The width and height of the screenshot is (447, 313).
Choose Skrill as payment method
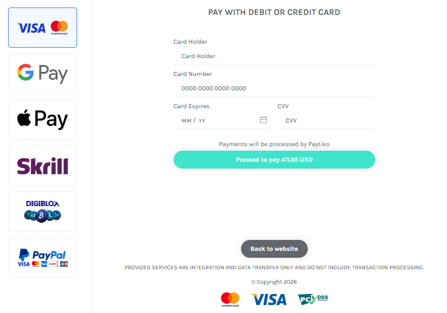[x=43, y=166]
